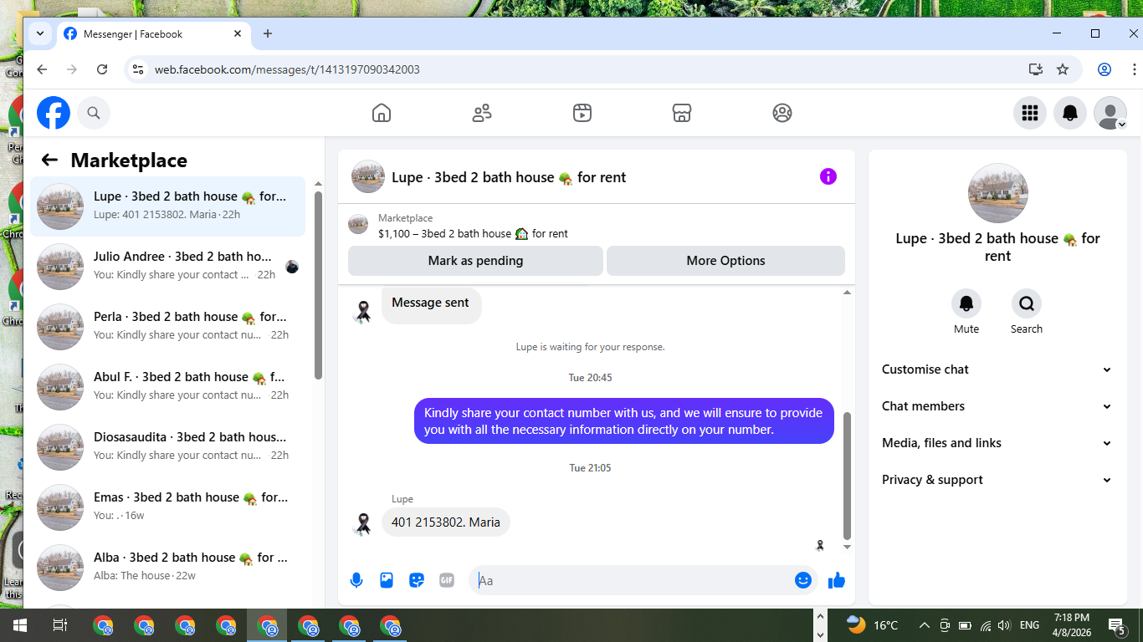Open Task View on the taskbar
The image size is (1143, 642).
(60, 625)
